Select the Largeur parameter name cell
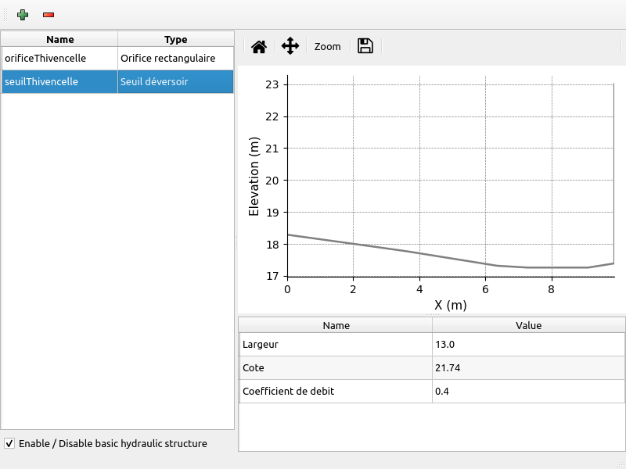The height and width of the screenshot is (469, 626). click(x=336, y=344)
